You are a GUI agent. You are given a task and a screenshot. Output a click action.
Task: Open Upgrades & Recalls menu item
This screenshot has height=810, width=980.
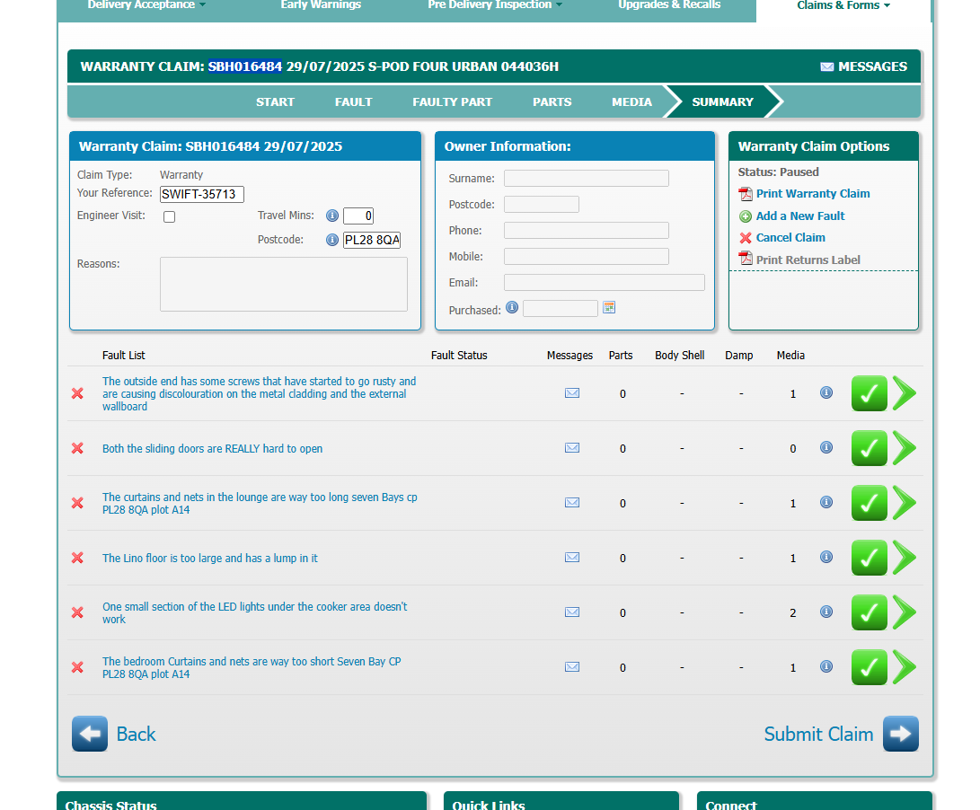[x=669, y=5]
